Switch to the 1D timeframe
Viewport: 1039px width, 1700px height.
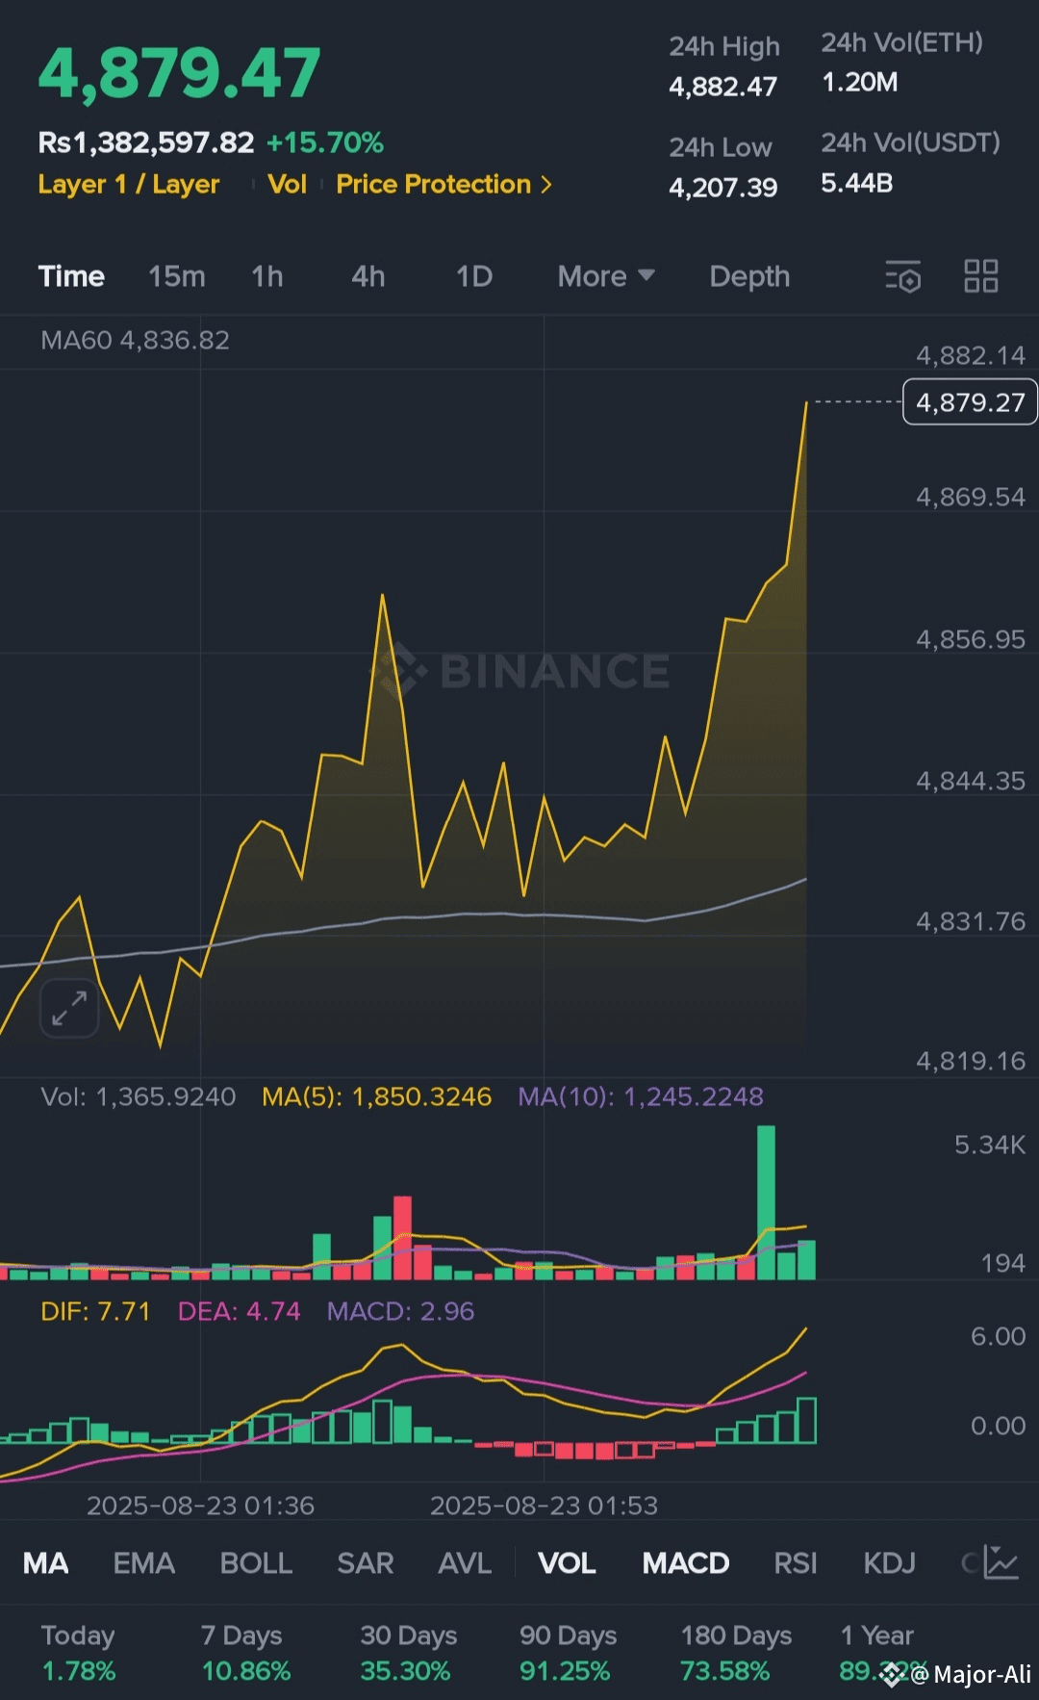[x=474, y=276]
